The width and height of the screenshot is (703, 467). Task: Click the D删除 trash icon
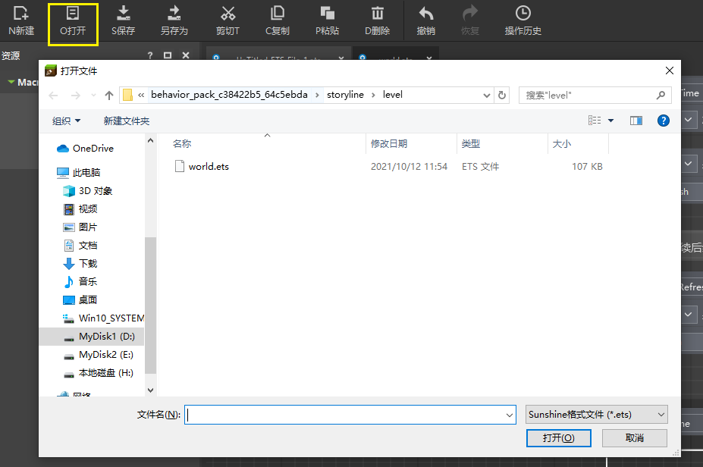tap(377, 14)
